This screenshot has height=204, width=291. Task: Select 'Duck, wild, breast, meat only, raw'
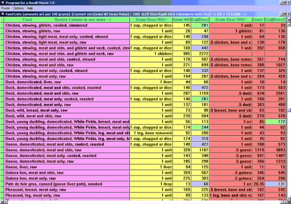point(67,111)
